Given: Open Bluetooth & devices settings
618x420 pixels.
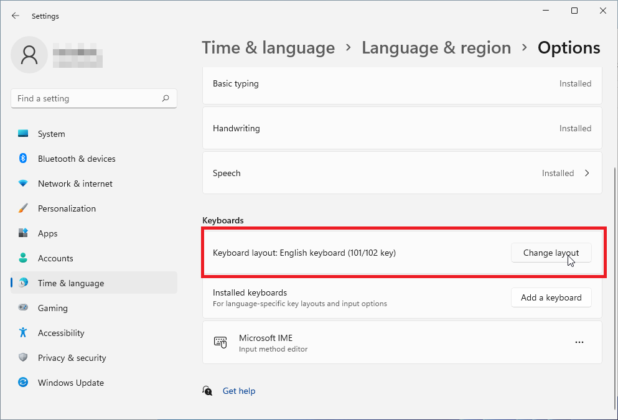Looking at the screenshot, I should pyautogui.click(x=77, y=159).
